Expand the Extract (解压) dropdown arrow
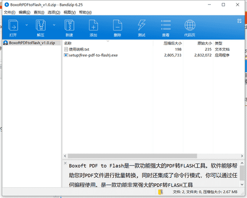This screenshot has width=247, height=198. 54,25
